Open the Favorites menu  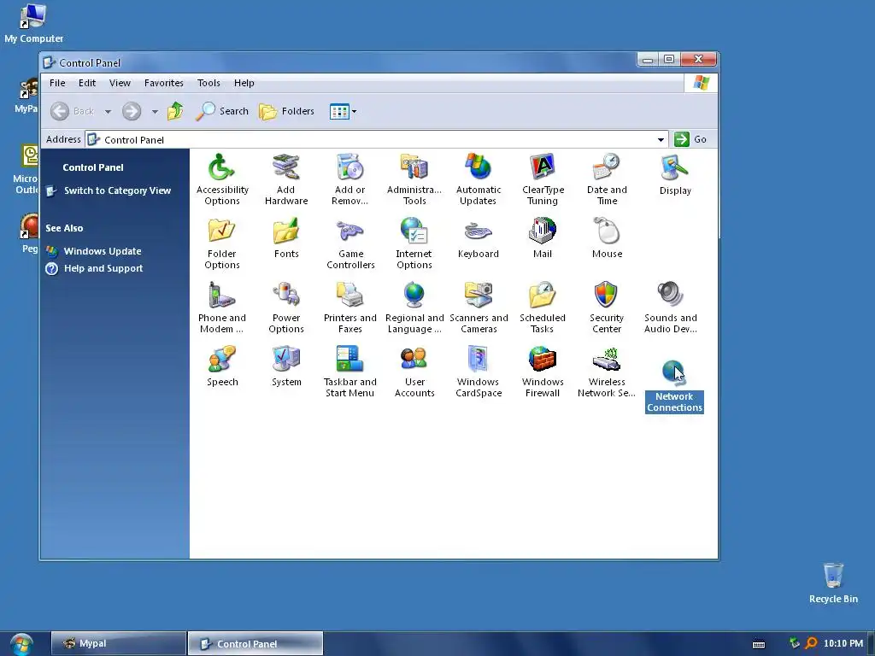coord(163,83)
